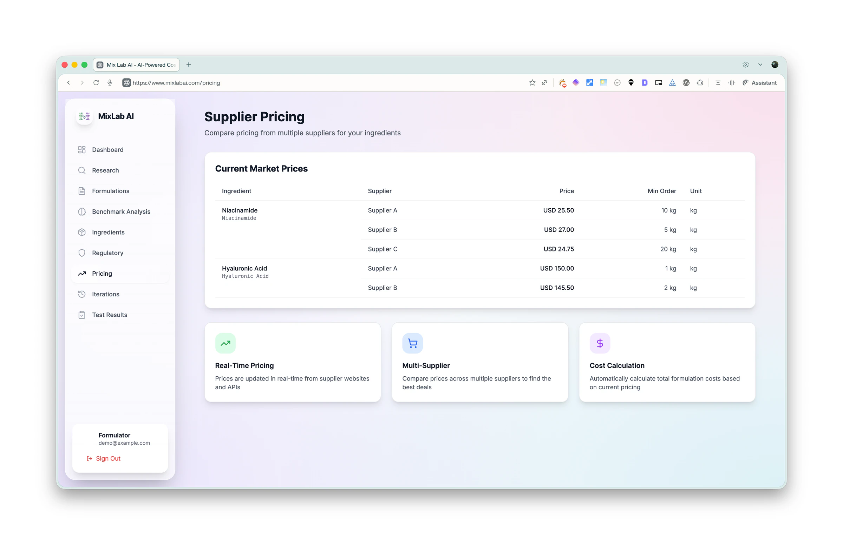843x545 pixels.
Task: Switch to the Iterations section
Action: (120, 294)
